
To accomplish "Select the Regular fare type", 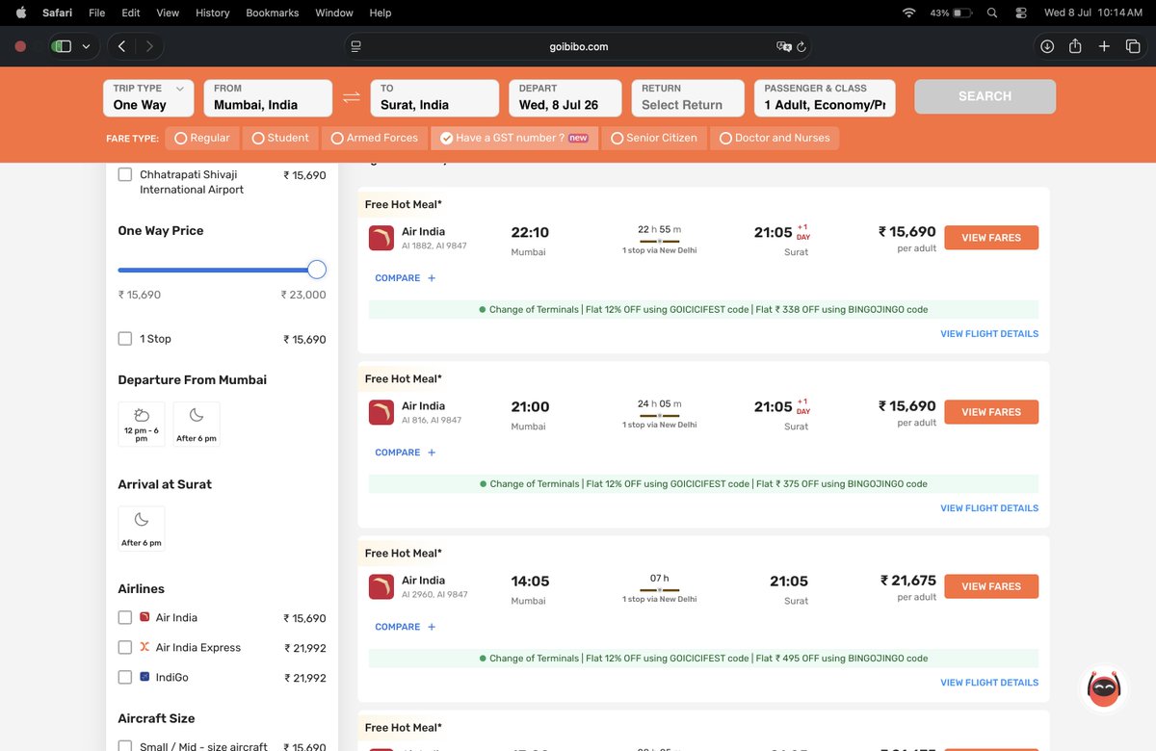I will [x=202, y=138].
